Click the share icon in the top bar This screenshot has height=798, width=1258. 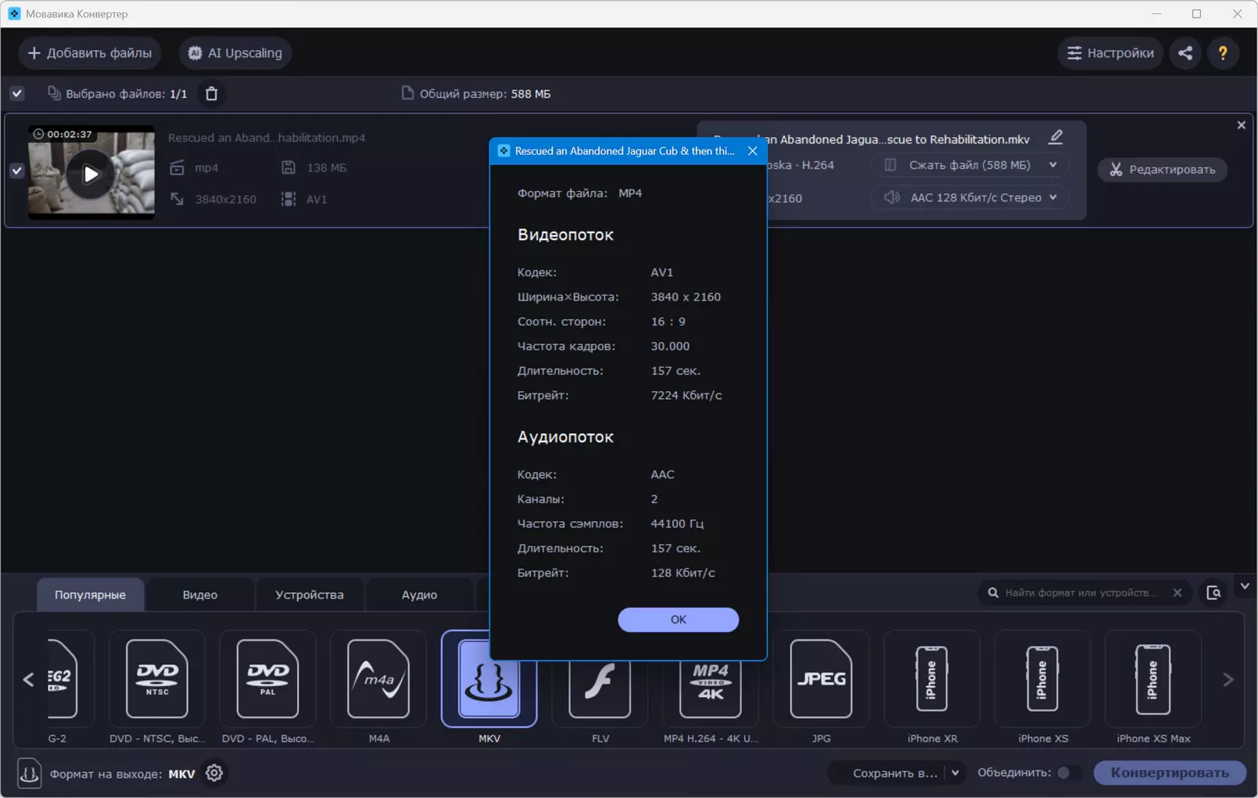click(1185, 53)
